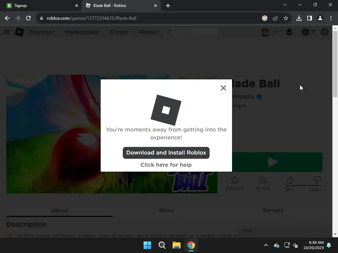338x253 pixels.
Task: Favorite the Blade Ball game
Action: tap(235, 183)
